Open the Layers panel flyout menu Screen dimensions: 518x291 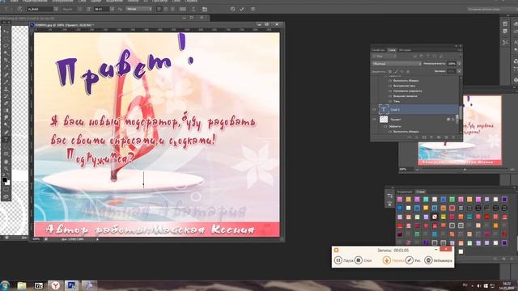pos(460,50)
